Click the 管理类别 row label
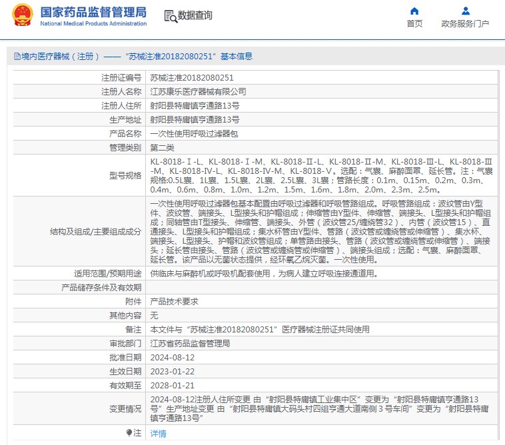This screenshot has width=505, height=445. [x=125, y=148]
